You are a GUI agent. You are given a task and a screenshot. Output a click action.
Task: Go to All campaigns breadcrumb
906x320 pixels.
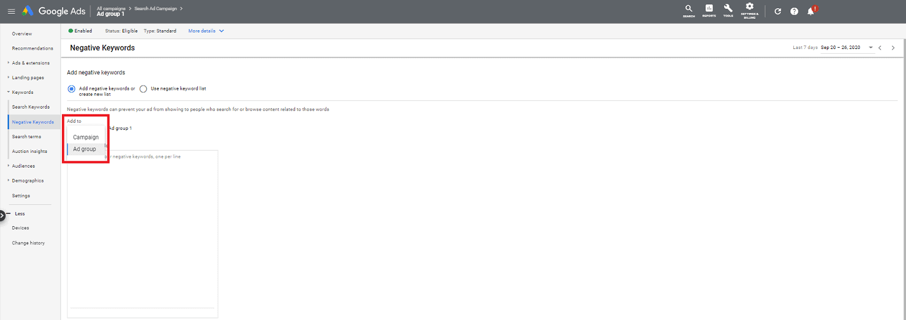(x=111, y=8)
